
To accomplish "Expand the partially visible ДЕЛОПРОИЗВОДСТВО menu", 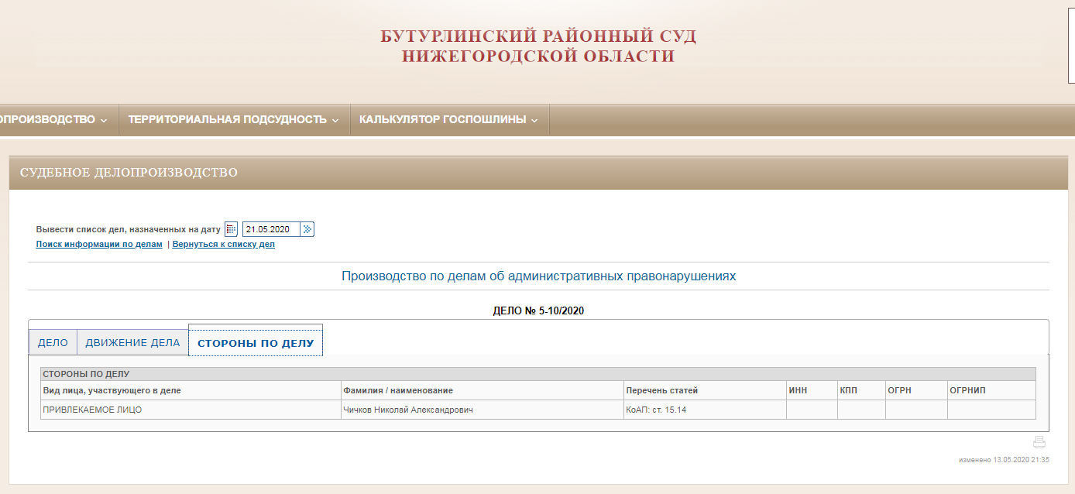I will [53, 120].
